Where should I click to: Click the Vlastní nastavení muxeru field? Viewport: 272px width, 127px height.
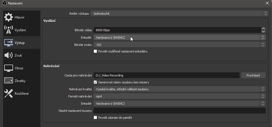[179, 111]
